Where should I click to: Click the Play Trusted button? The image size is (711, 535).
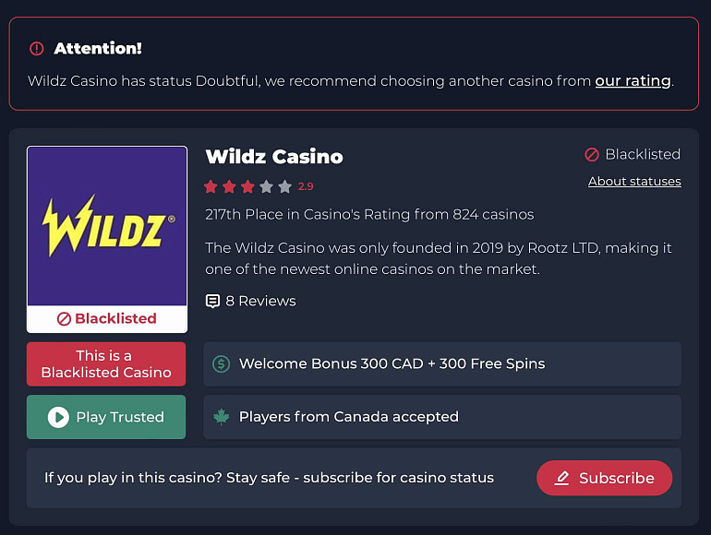106,417
